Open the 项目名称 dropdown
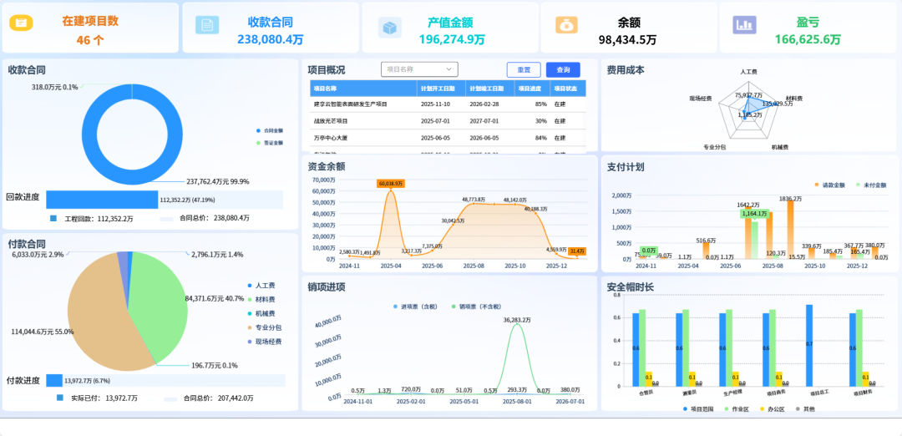The height and width of the screenshot is (436, 902). click(419, 70)
